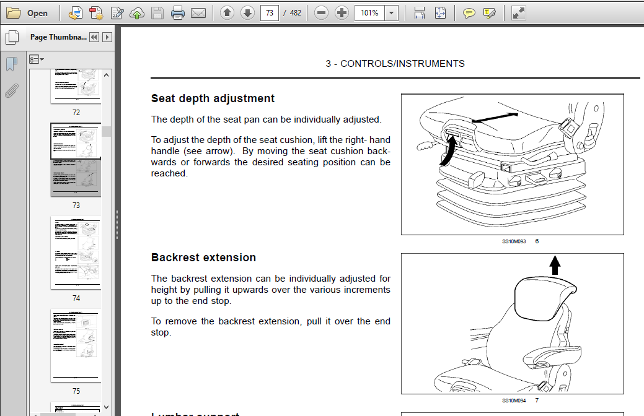Expand the thumbnails pane right arrow
The height and width of the screenshot is (416, 644).
[x=107, y=37]
